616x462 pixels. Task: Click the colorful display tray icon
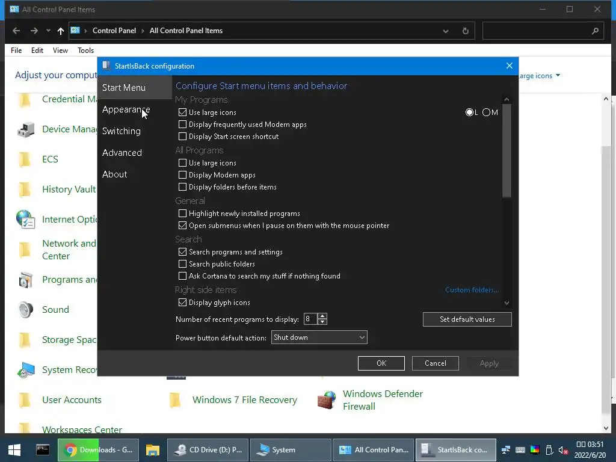(x=535, y=450)
